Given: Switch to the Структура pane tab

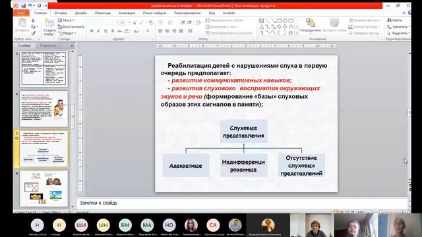Looking at the screenshot, I should [48, 45].
